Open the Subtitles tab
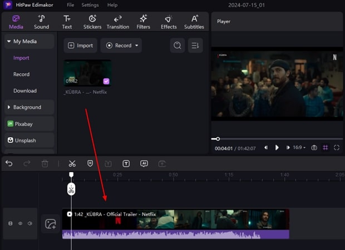 pos(194,22)
